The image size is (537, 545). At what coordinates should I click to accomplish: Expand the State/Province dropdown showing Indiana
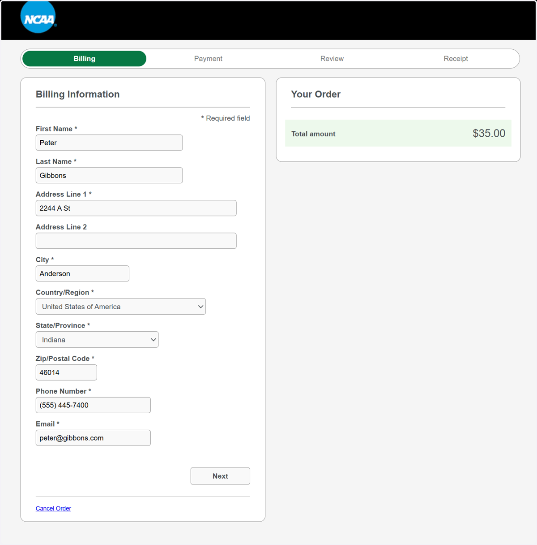tap(97, 340)
